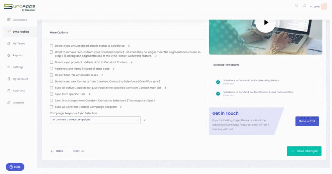Click the video thumbnail image

pos(266,37)
